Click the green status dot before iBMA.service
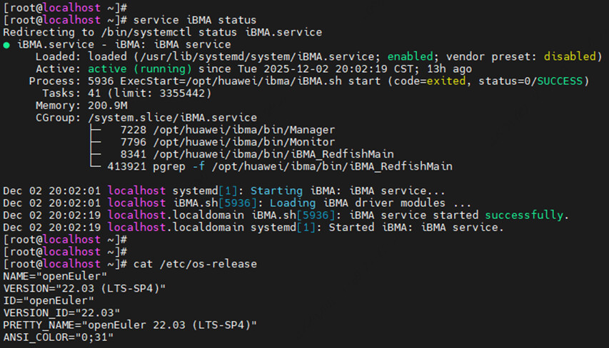Viewport: 609px width, 348px height. pyautogui.click(x=7, y=44)
